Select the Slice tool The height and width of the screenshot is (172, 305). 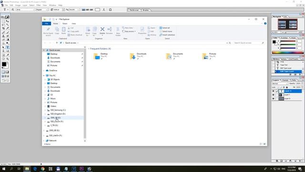coord(8,29)
